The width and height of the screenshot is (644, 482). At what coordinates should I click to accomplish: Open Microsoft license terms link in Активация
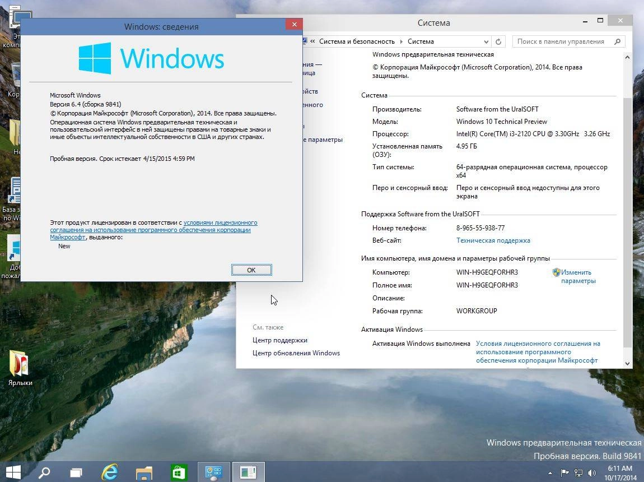pos(538,352)
